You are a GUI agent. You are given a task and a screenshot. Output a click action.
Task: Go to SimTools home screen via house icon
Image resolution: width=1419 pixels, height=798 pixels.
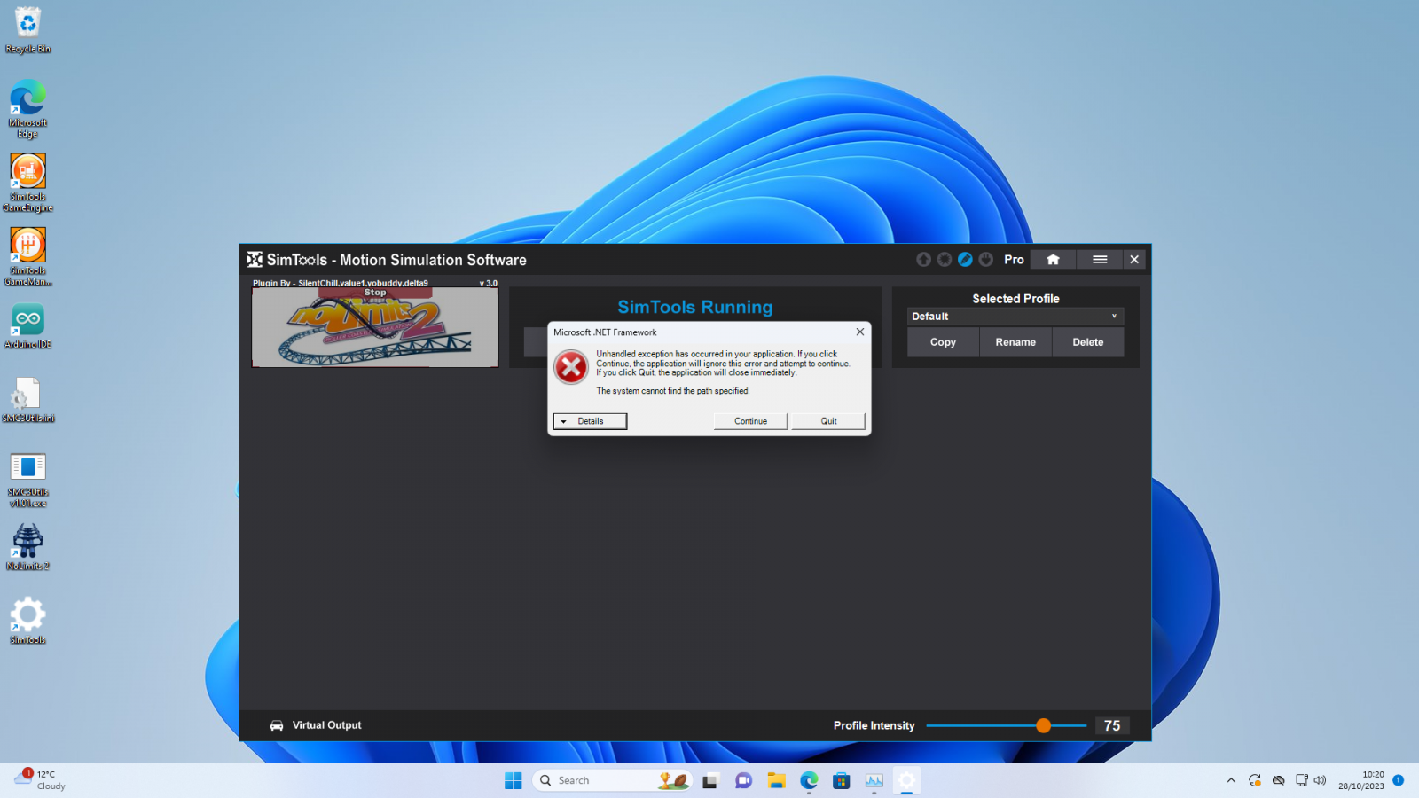point(1053,259)
